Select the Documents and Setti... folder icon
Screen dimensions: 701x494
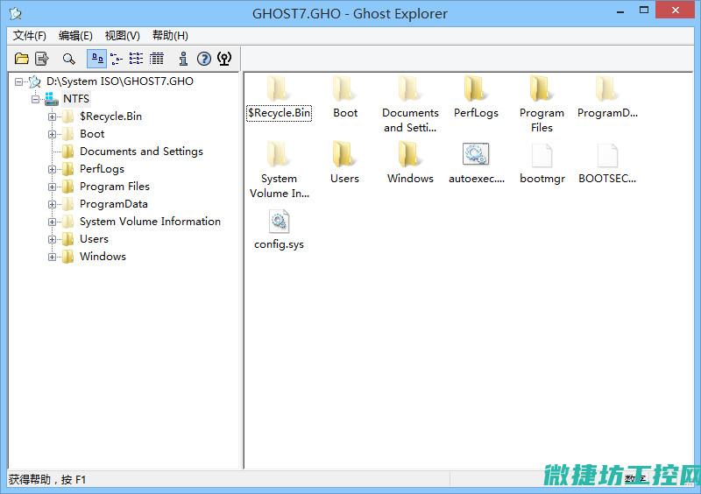tap(410, 89)
